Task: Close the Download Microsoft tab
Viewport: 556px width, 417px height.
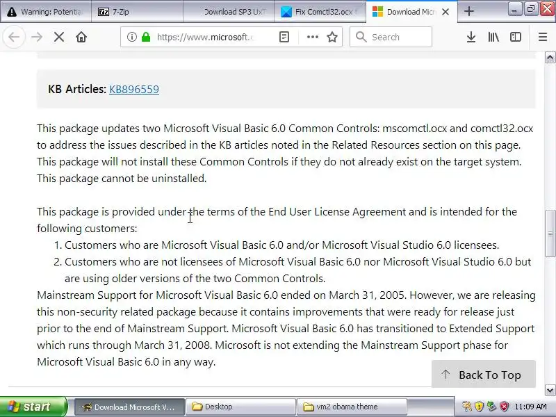Action: pos(445,12)
